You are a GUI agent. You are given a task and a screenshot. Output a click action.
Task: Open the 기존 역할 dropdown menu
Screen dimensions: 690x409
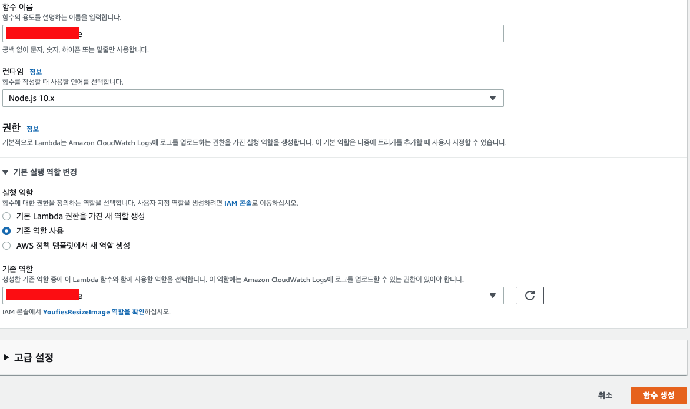pyautogui.click(x=253, y=296)
